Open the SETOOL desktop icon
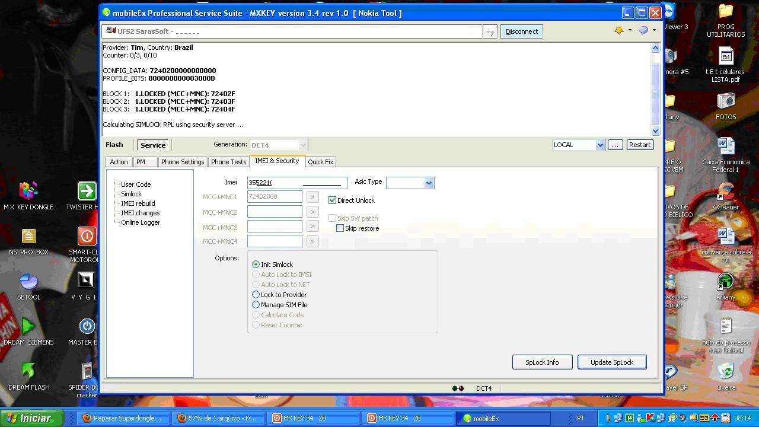The height and width of the screenshot is (427, 759). click(28, 286)
